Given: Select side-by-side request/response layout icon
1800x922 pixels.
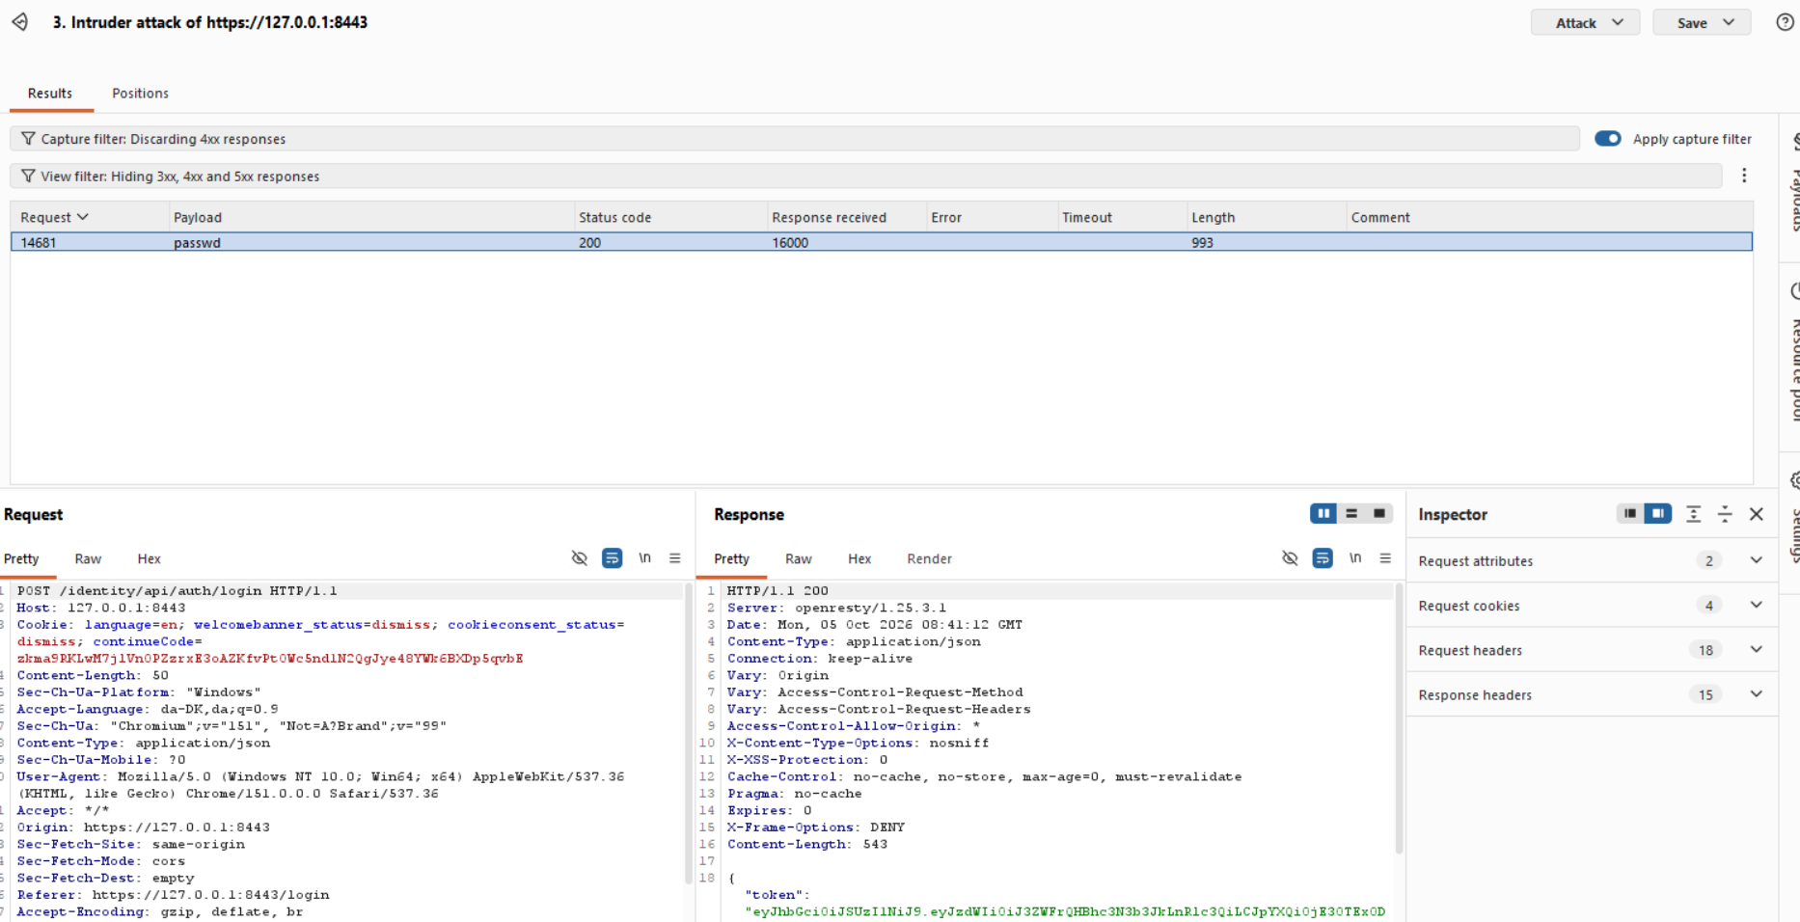Looking at the screenshot, I should coord(1323,514).
